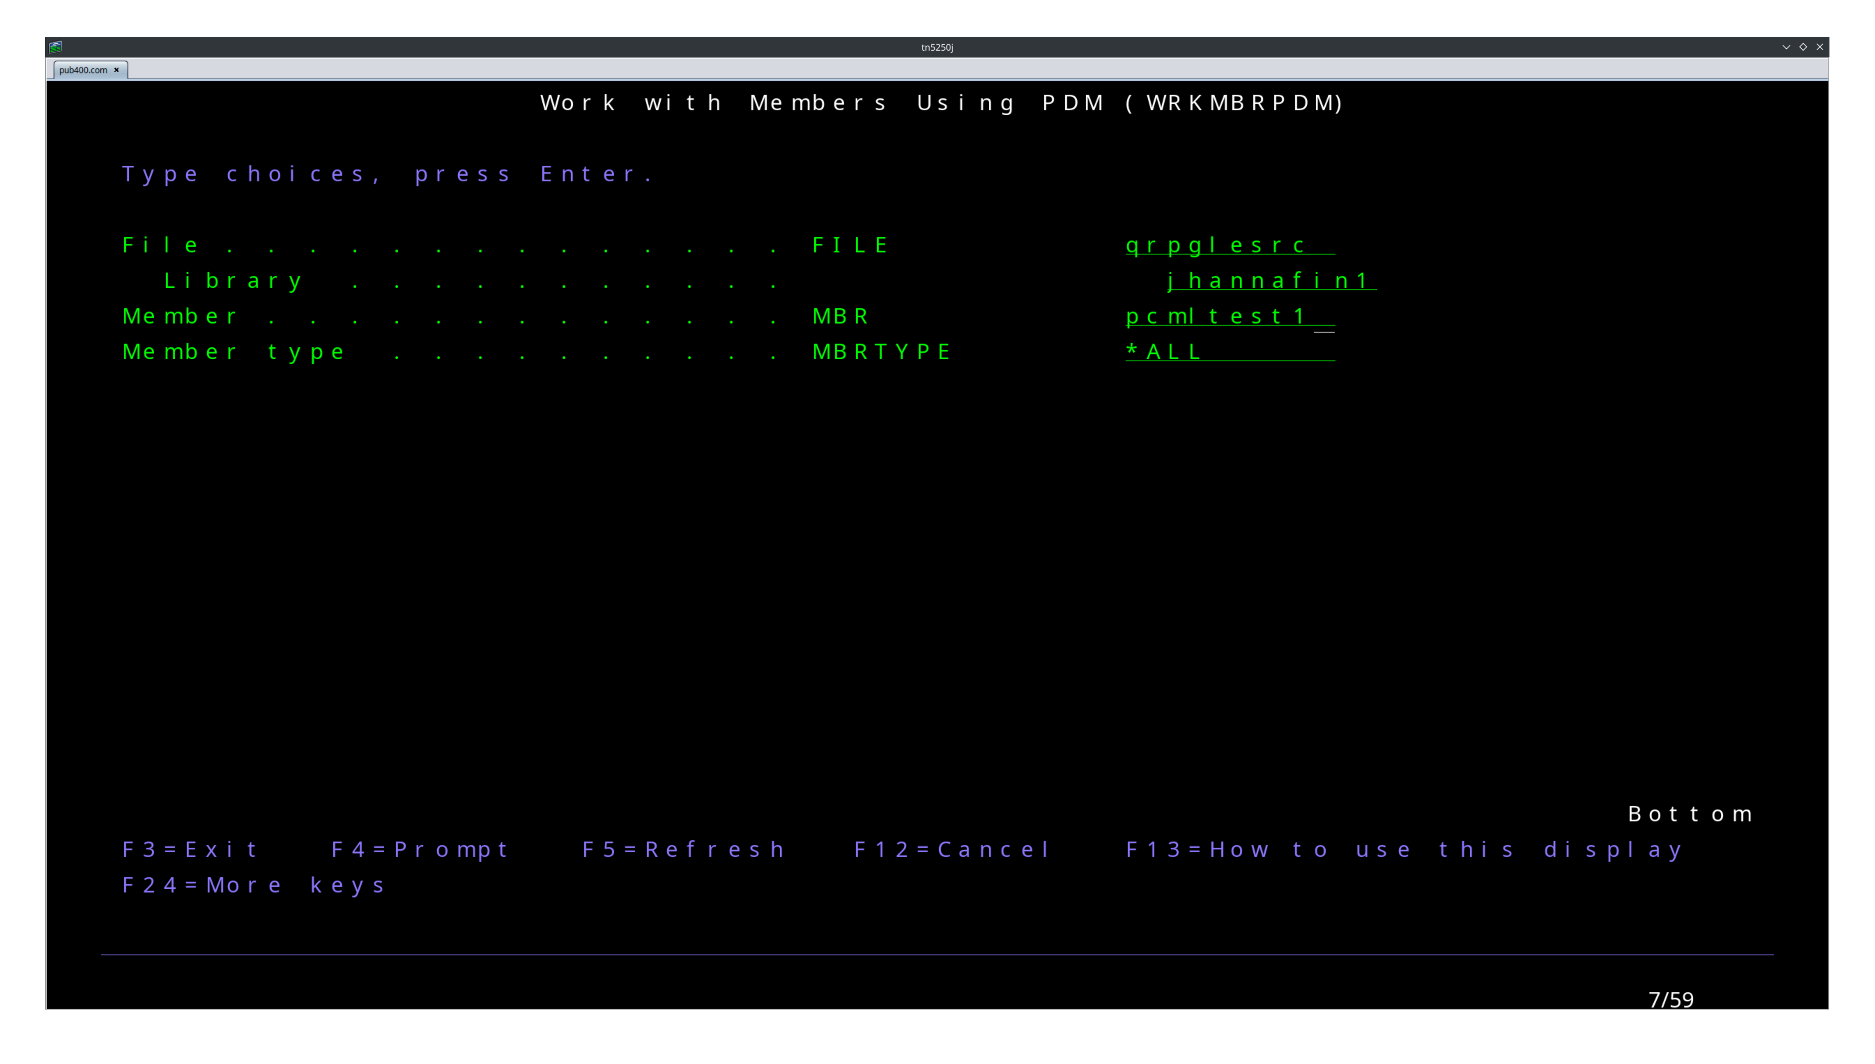
Task: Click the Library input field containing jhannafin1
Action: click(1272, 281)
